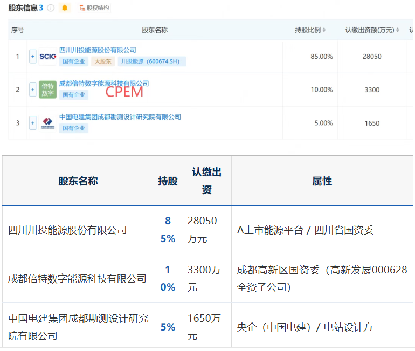Viewport: 415px width, 351px height.
Task: Click the 3300万元 cell
Action: tap(204, 278)
